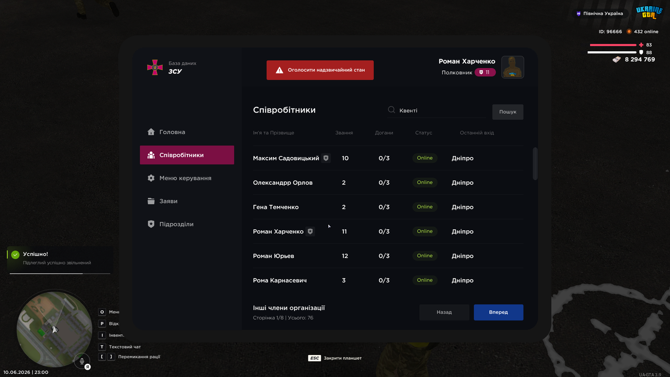Select the Співробітники menu item

[x=187, y=155]
